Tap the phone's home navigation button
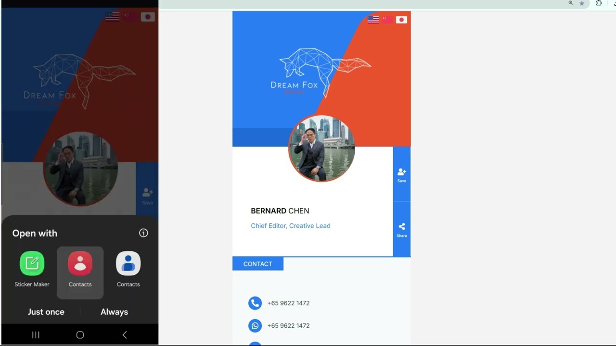This screenshot has width=616, height=346. pyautogui.click(x=80, y=335)
